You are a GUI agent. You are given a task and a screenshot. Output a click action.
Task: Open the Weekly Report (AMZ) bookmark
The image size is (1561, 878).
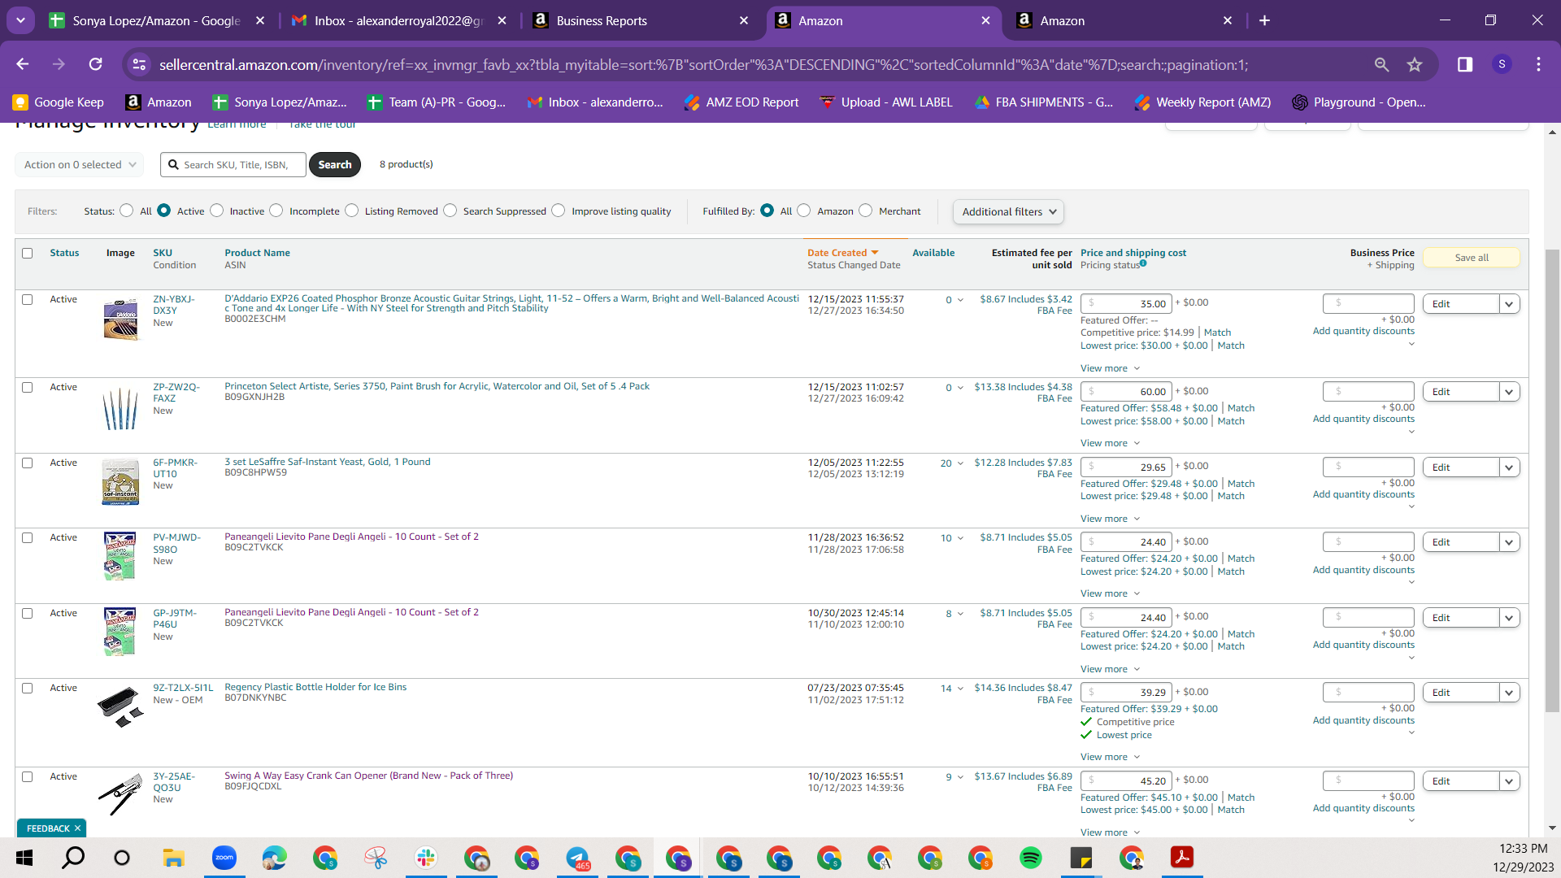coord(1203,102)
